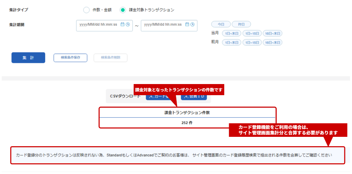The image size is (352, 174).
Task: Click the 課金トランザクション件数 header
Action: point(187,113)
